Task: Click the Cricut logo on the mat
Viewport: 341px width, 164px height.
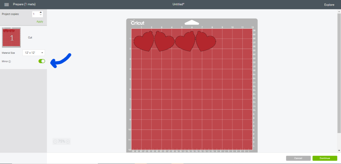Action: point(137,23)
